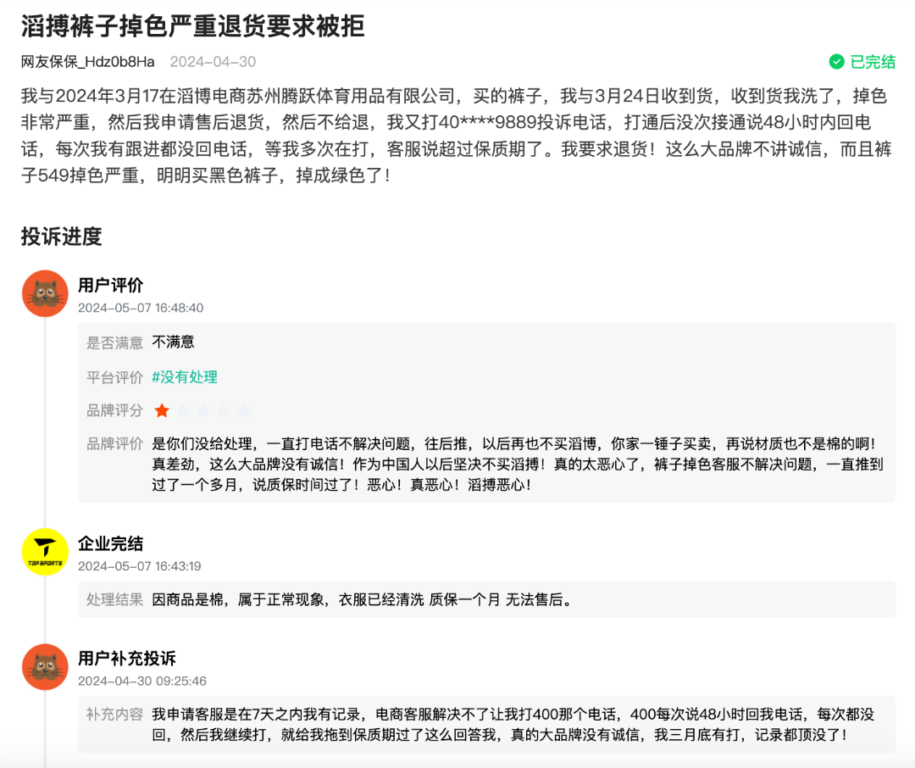915x768 pixels.
Task: Click the timestamp 2024-05-07 16:48:40
Action: 141,308
